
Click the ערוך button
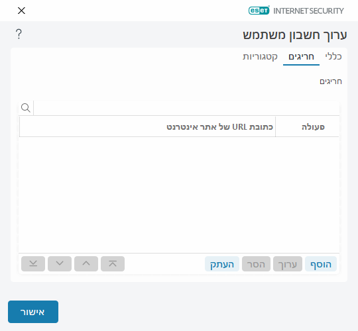(288, 263)
